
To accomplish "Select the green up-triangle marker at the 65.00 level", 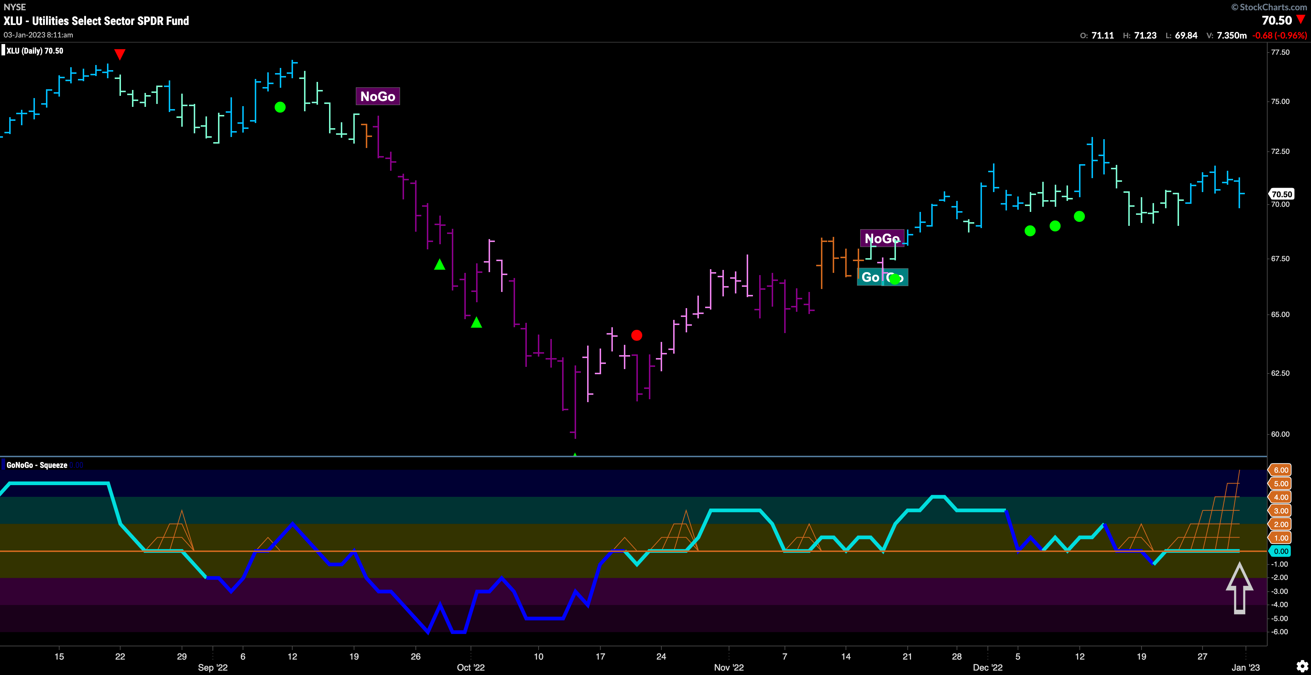I will 476,322.
